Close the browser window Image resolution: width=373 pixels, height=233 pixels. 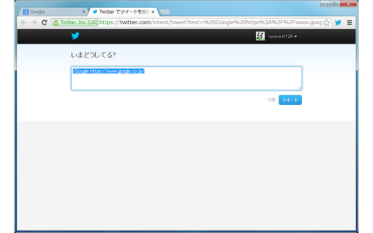coord(349,4)
